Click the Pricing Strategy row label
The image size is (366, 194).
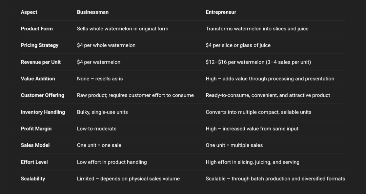tap(39, 45)
